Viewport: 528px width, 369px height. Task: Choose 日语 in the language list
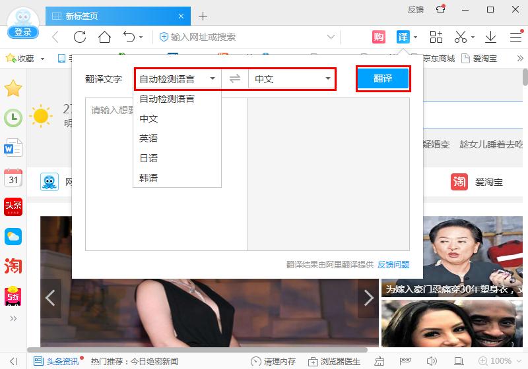(x=149, y=158)
